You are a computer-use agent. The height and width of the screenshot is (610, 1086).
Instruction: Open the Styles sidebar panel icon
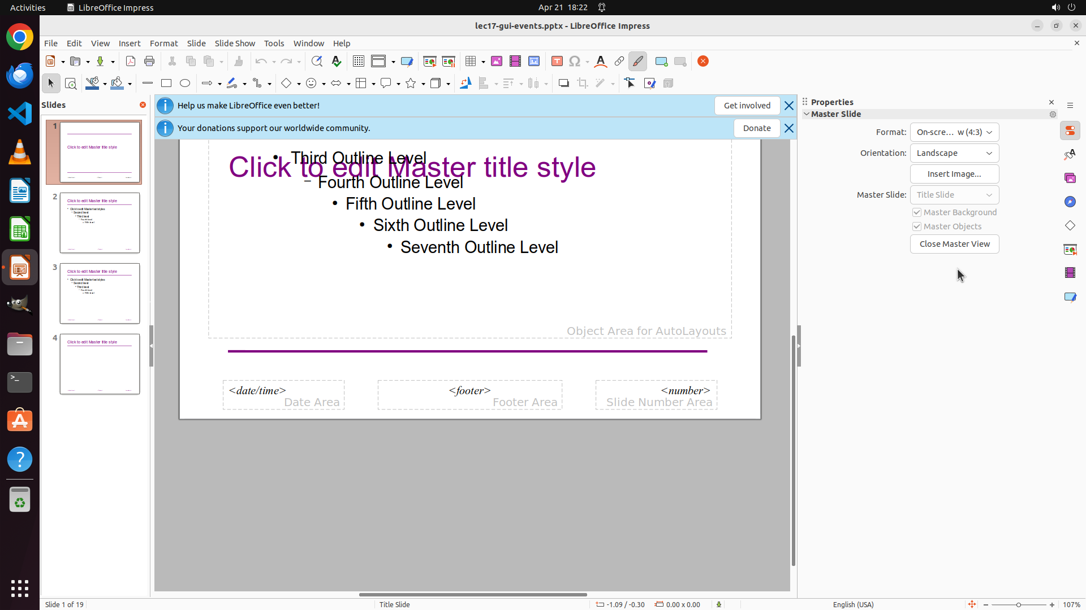pos(1070,155)
